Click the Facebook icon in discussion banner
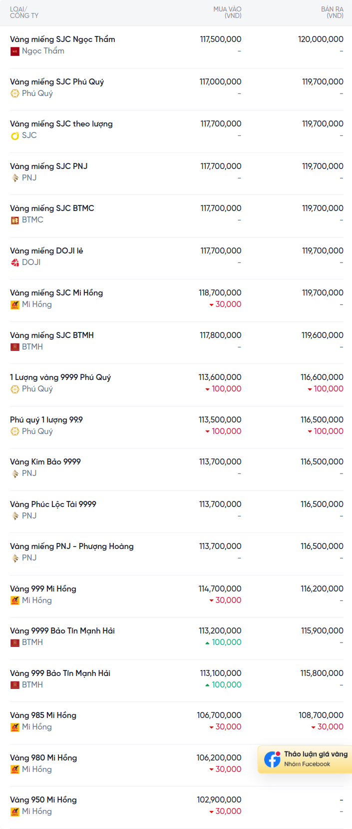Image resolution: width=352 pixels, height=829 pixels. tap(272, 759)
